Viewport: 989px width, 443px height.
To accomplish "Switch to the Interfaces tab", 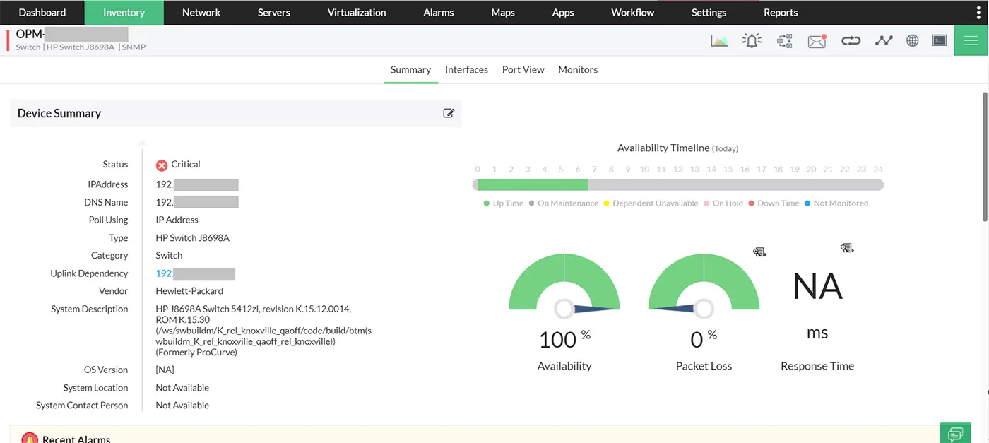I will pyautogui.click(x=466, y=69).
